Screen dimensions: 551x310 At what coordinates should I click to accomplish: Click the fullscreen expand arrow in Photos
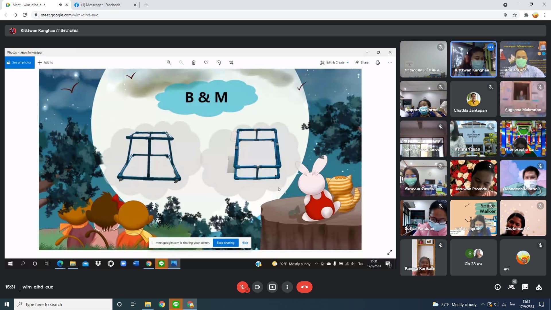tap(390, 252)
